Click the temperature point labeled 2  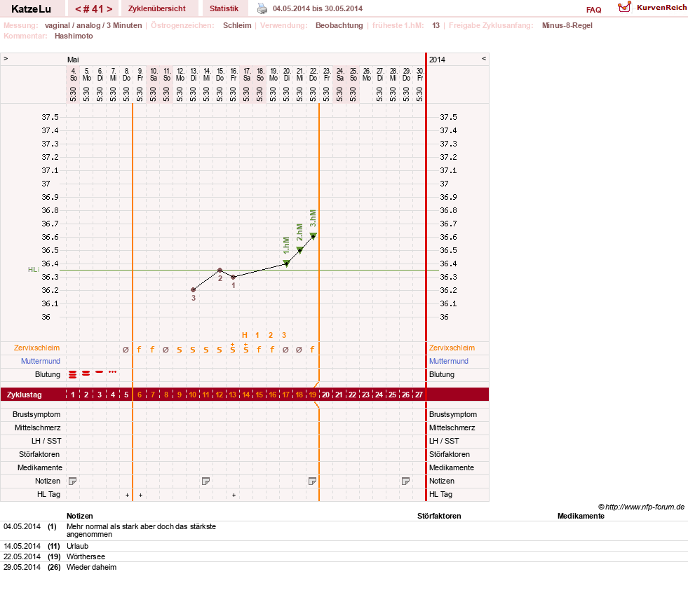tap(220, 270)
